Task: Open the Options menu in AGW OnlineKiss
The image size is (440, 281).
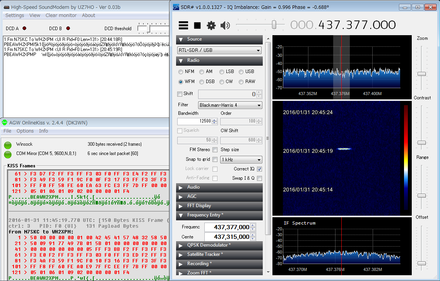Action: (x=25, y=131)
